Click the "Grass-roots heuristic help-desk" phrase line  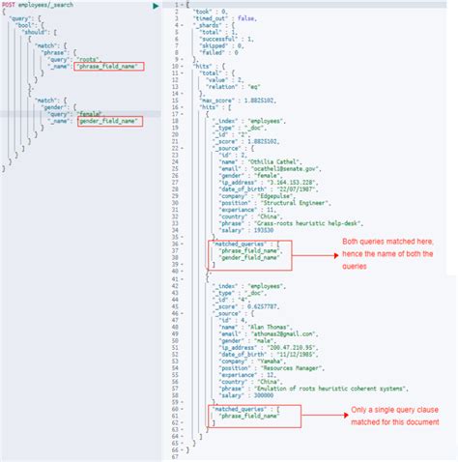click(291, 223)
